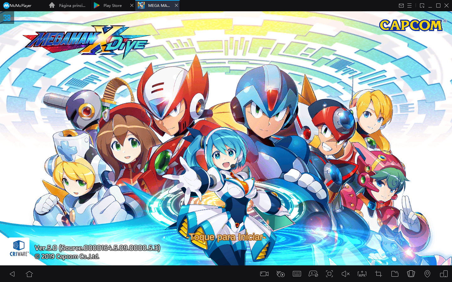The image size is (452, 282).
Task: Open the MuMu Player hamburger menu
Action: 410,5
